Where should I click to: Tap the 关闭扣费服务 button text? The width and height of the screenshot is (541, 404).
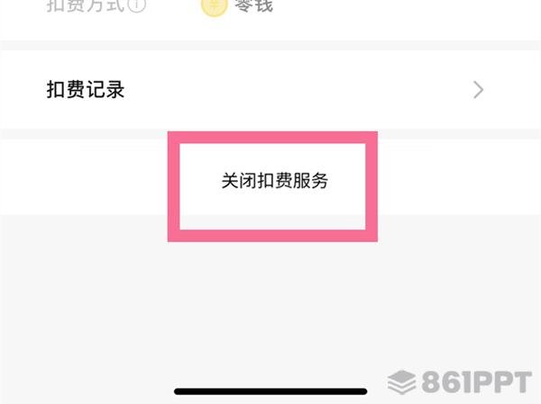click(275, 181)
